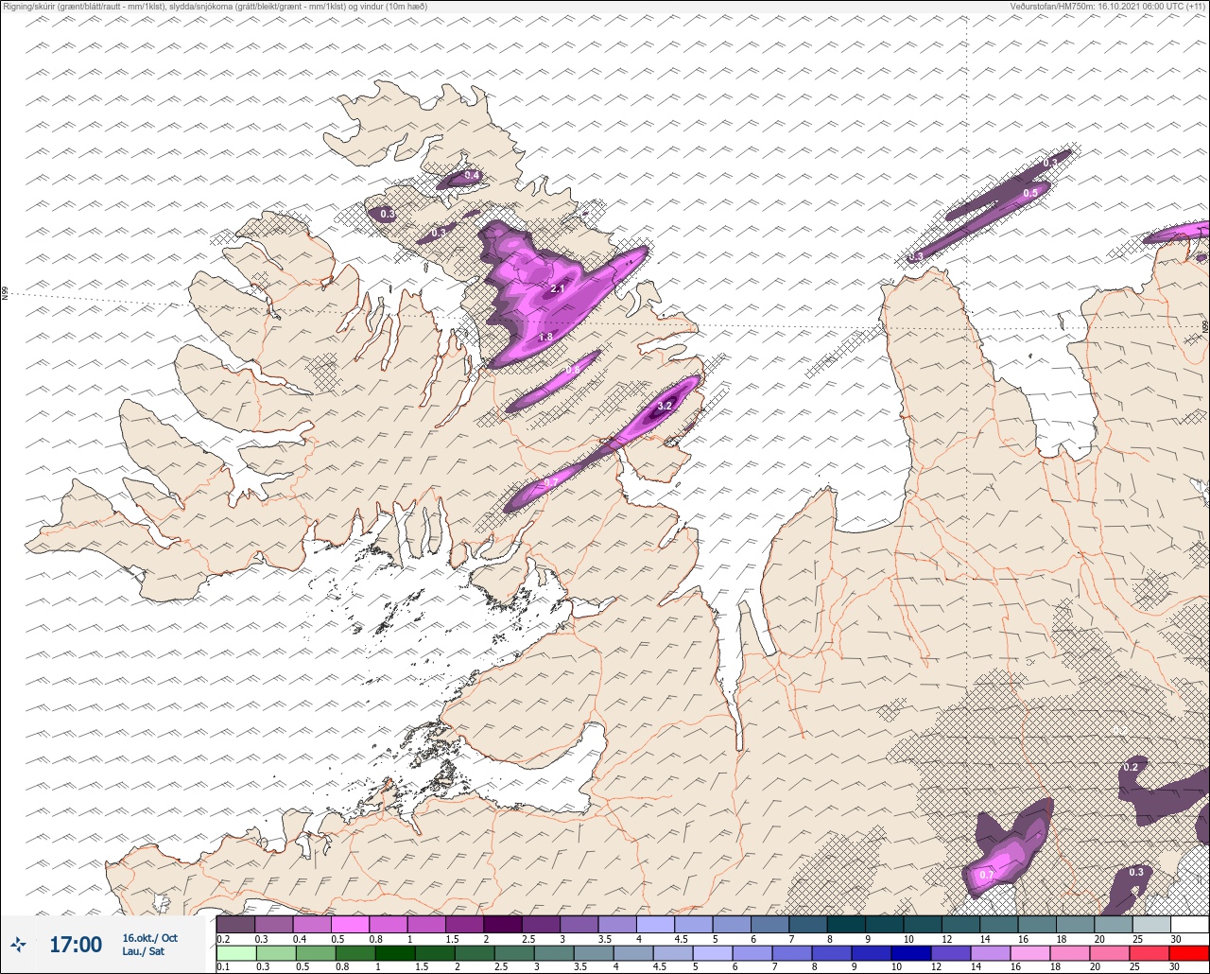Select the date text 16.okt./ Oct

click(149, 937)
